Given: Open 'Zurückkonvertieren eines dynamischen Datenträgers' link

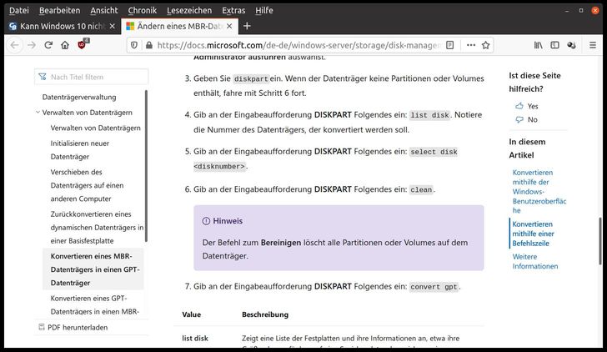Looking at the screenshot, I should [97, 228].
